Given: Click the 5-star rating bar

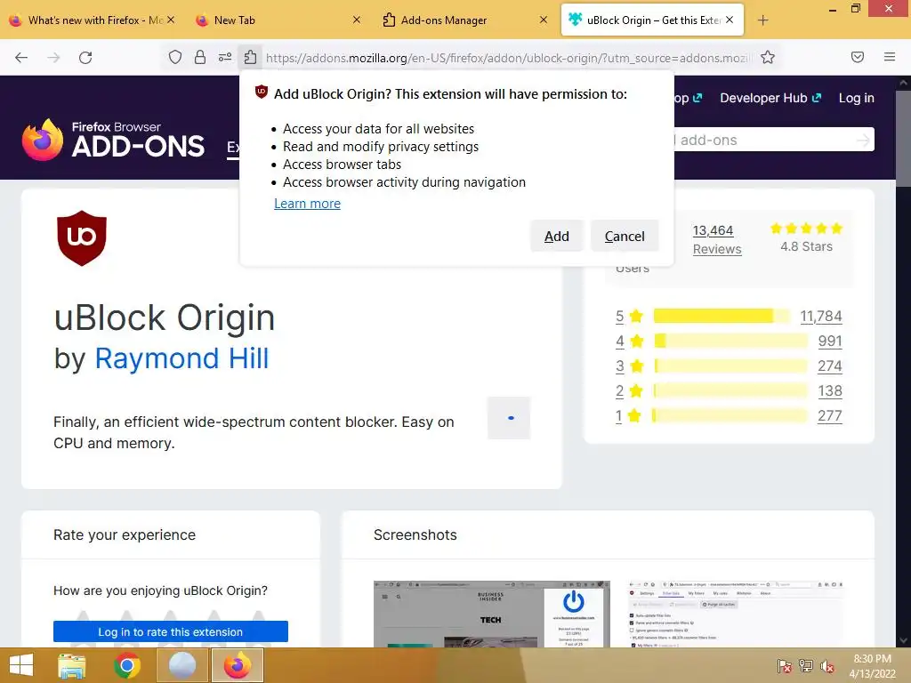Looking at the screenshot, I should (722, 316).
